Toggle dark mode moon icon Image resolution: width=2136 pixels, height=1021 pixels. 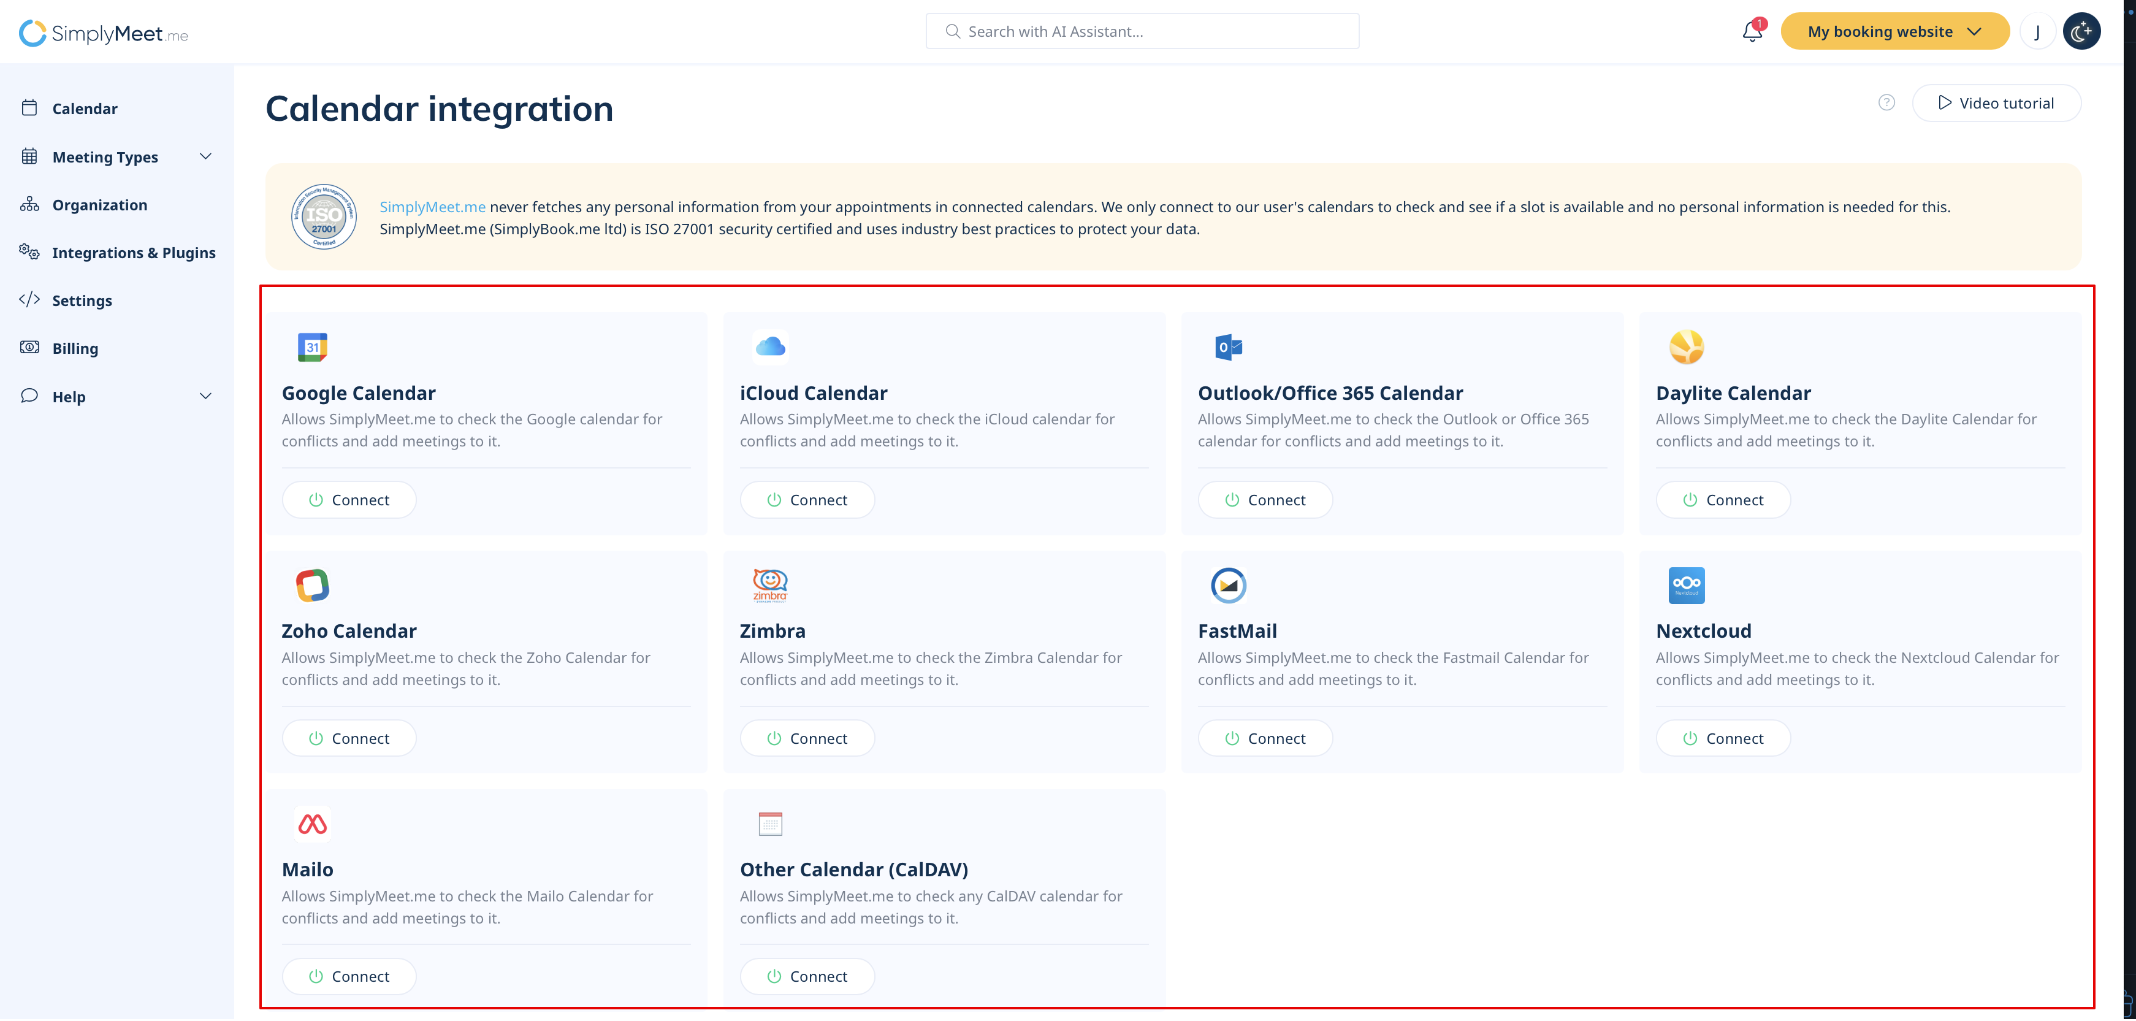point(2081,31)
